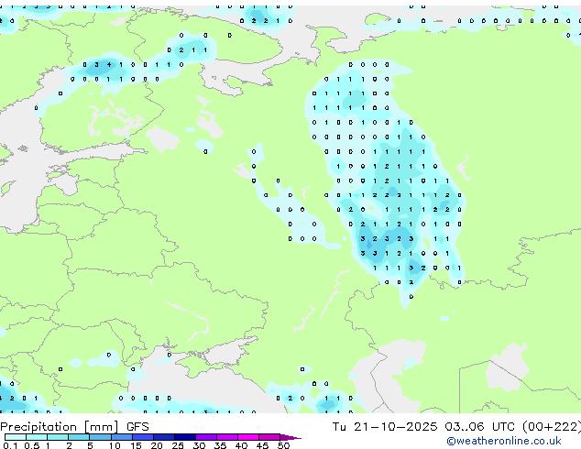Click the 'Tu 21-10-2025' date text
The width and height of the screenshot is (581, 449).
[384, 427]
